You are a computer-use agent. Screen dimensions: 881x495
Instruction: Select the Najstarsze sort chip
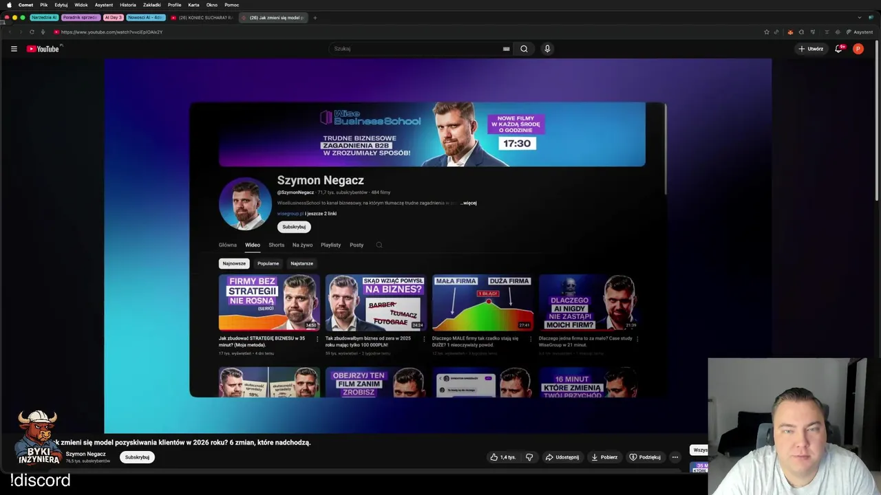pyautogui.click(x=301, y=263)
